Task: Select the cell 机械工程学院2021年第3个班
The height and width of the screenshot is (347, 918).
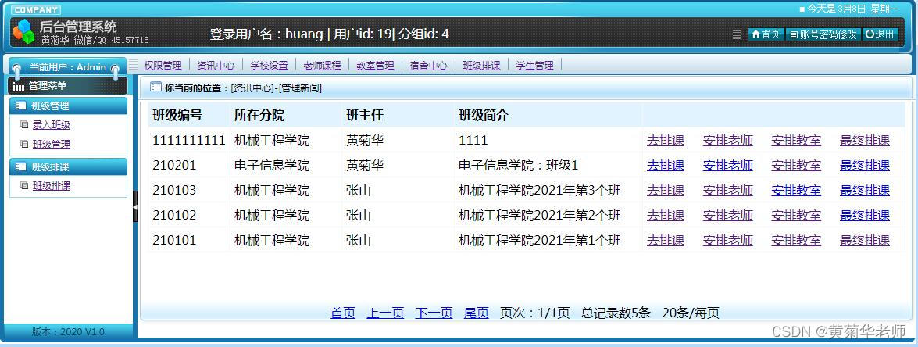Action: pos(539,191)
